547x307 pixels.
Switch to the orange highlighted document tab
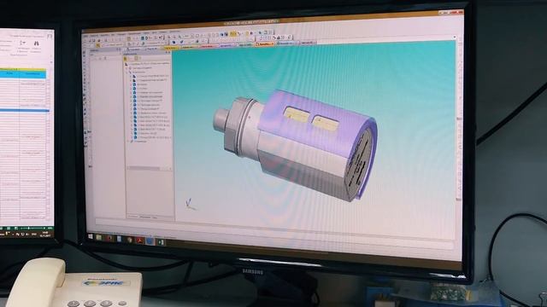tap(265, 44)
